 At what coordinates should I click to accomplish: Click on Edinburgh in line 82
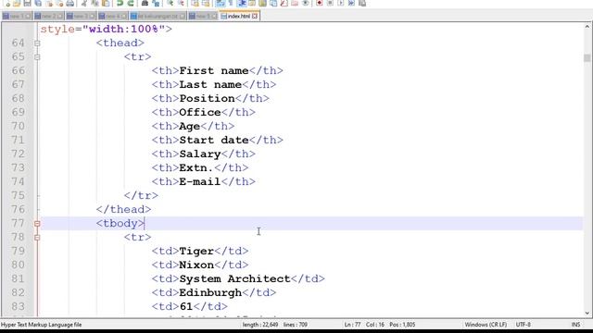pos(210,292)
